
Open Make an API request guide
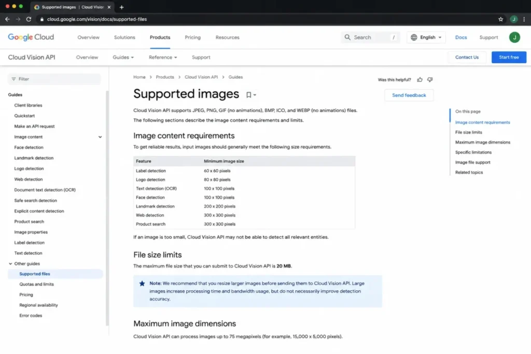pos(34,126)
